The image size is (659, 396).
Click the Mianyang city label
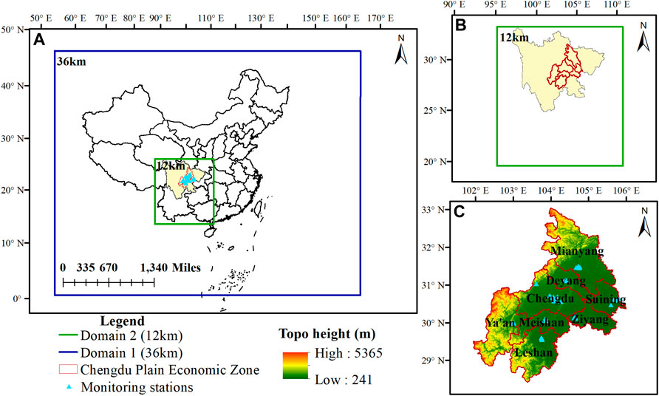click(x=577, y=251)
